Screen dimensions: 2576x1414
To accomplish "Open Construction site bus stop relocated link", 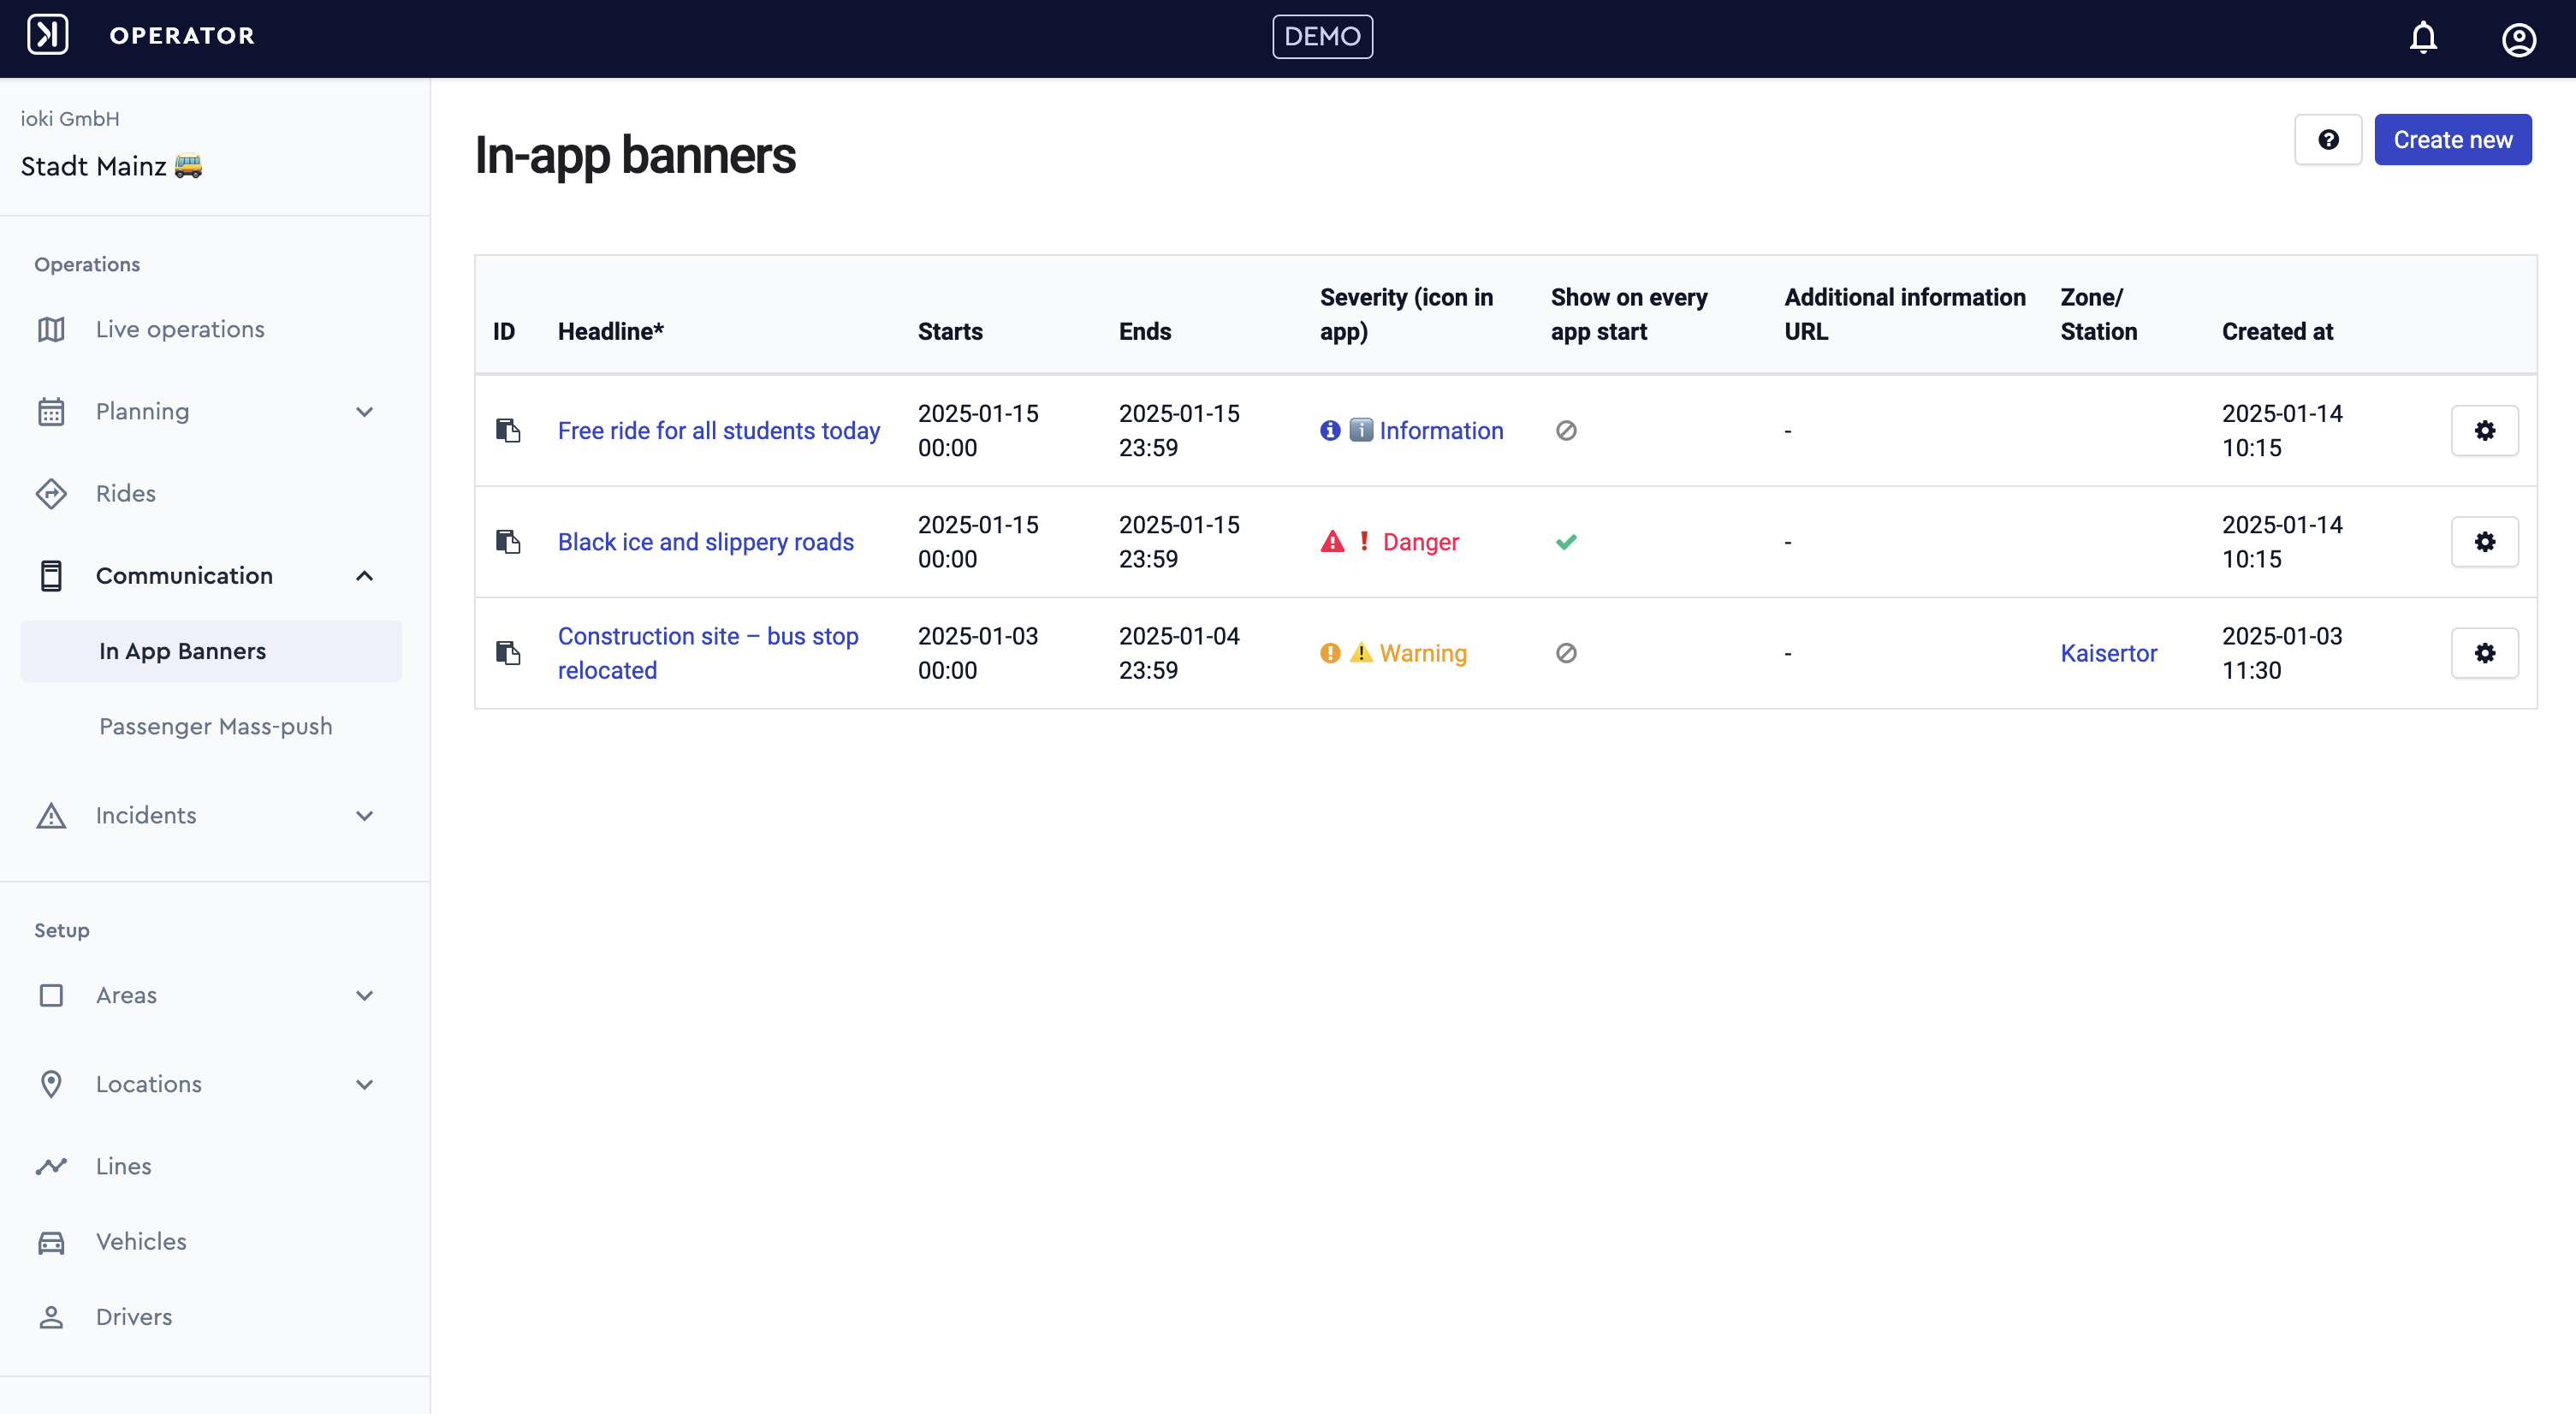I will coord(708,653).
